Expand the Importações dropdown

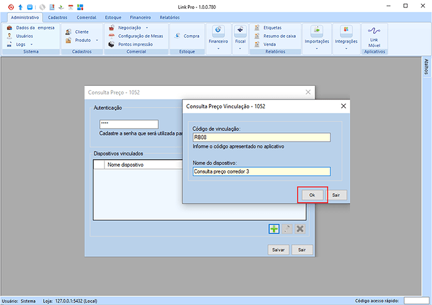tap(317, 38)
